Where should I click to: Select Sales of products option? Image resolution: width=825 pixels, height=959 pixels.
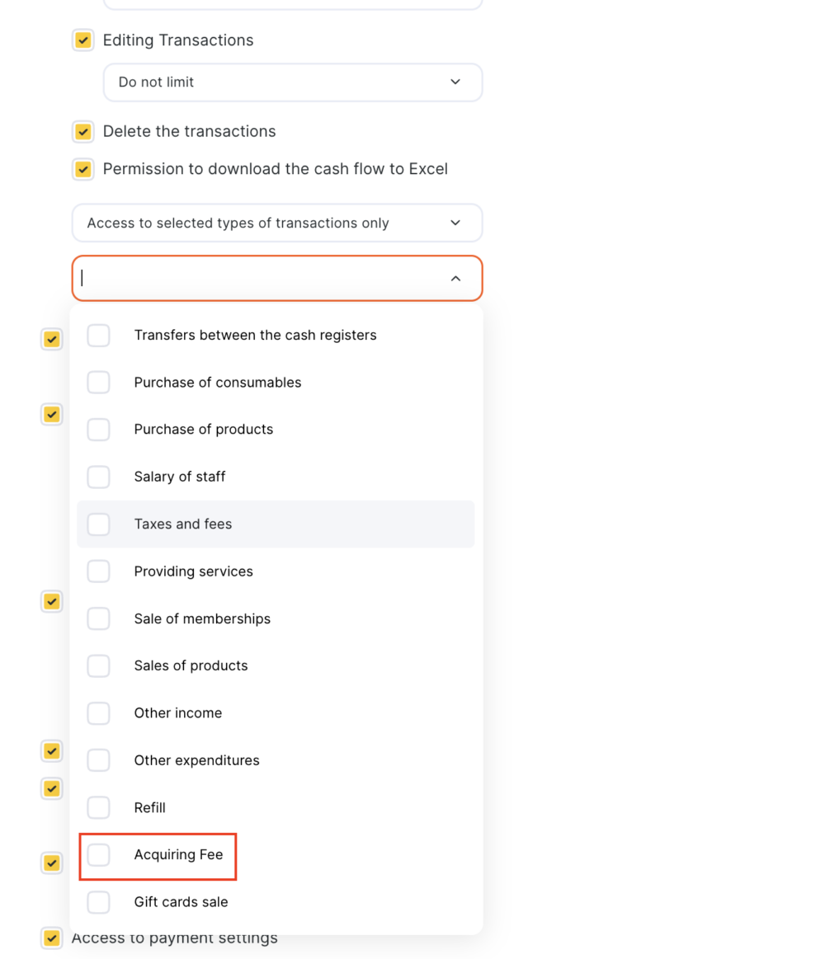pos(276,665)
